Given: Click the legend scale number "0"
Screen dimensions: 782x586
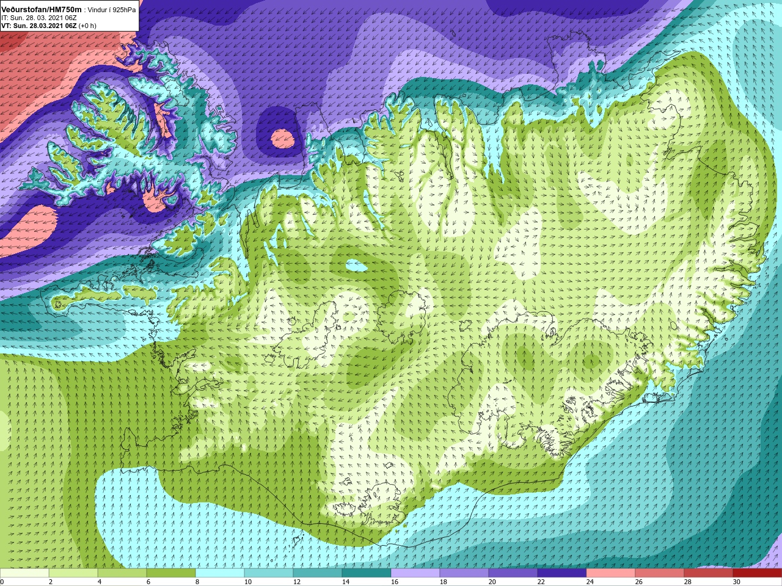Looking at the screenshot, I should (2, 582).
